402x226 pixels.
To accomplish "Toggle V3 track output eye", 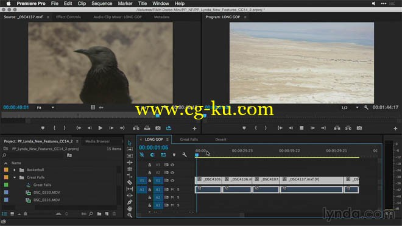I will (172, 165).
